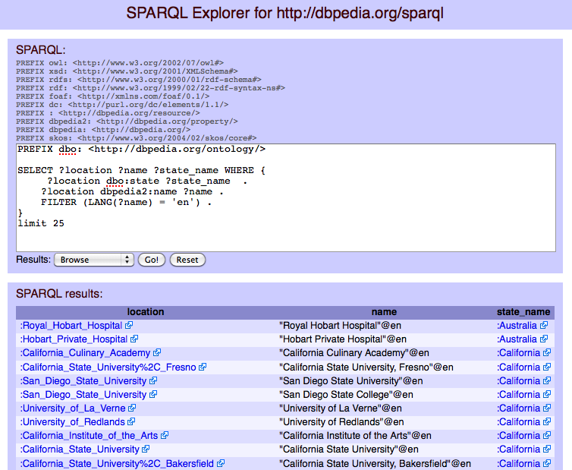Image resolution: width=572 pixels, height=470 pixels.
Task: Click external icon after California_State_University%2C_Fresno
Action: (203, 367)
